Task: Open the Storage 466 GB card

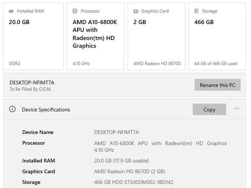Action: [x=217, y=37]
